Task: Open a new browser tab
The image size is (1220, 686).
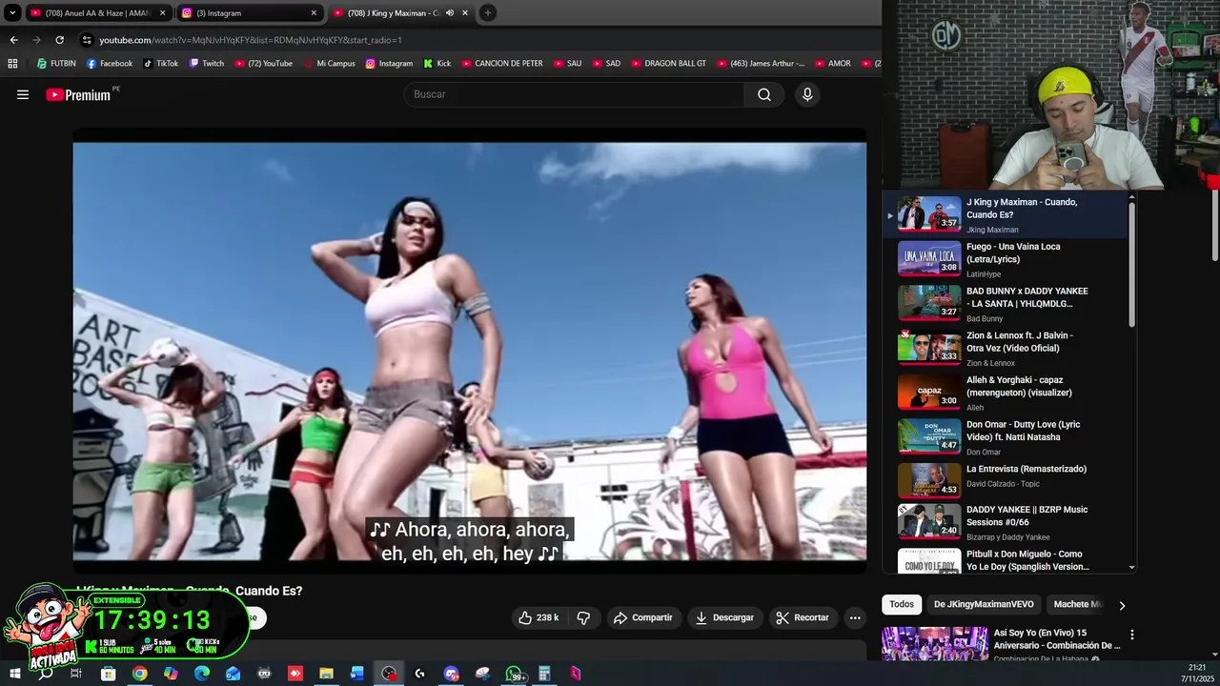Action: [487, 13]
